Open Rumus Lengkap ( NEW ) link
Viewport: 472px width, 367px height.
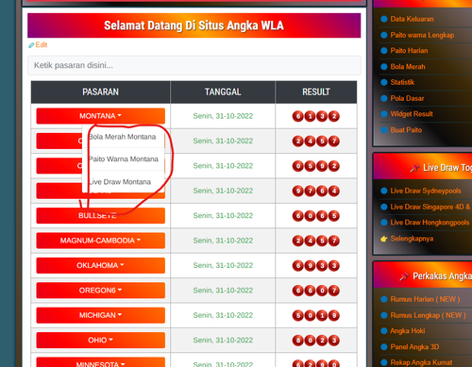point(428,315)
